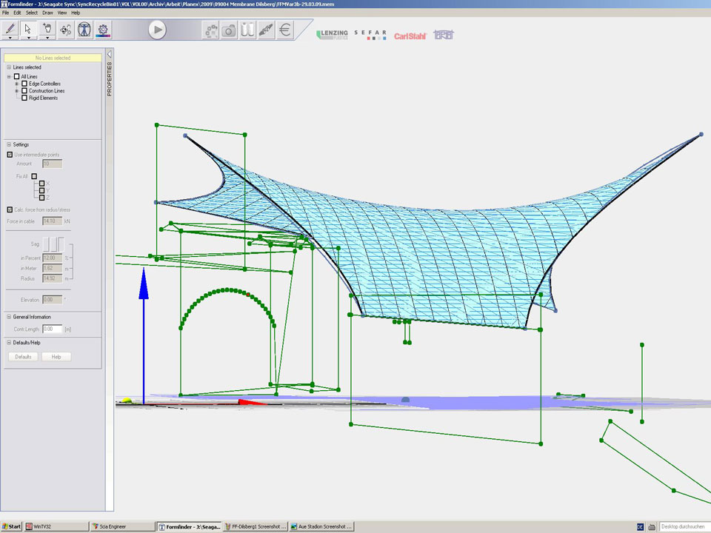Open the Euro cost calculation icon

coord(285,30)
